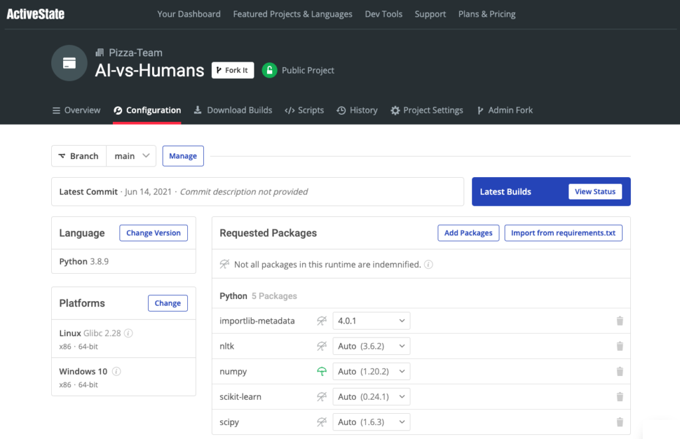The width and height of the screenshot is (680, 439).
Task: Click the Add Packages button
Action: click(468, 233)
